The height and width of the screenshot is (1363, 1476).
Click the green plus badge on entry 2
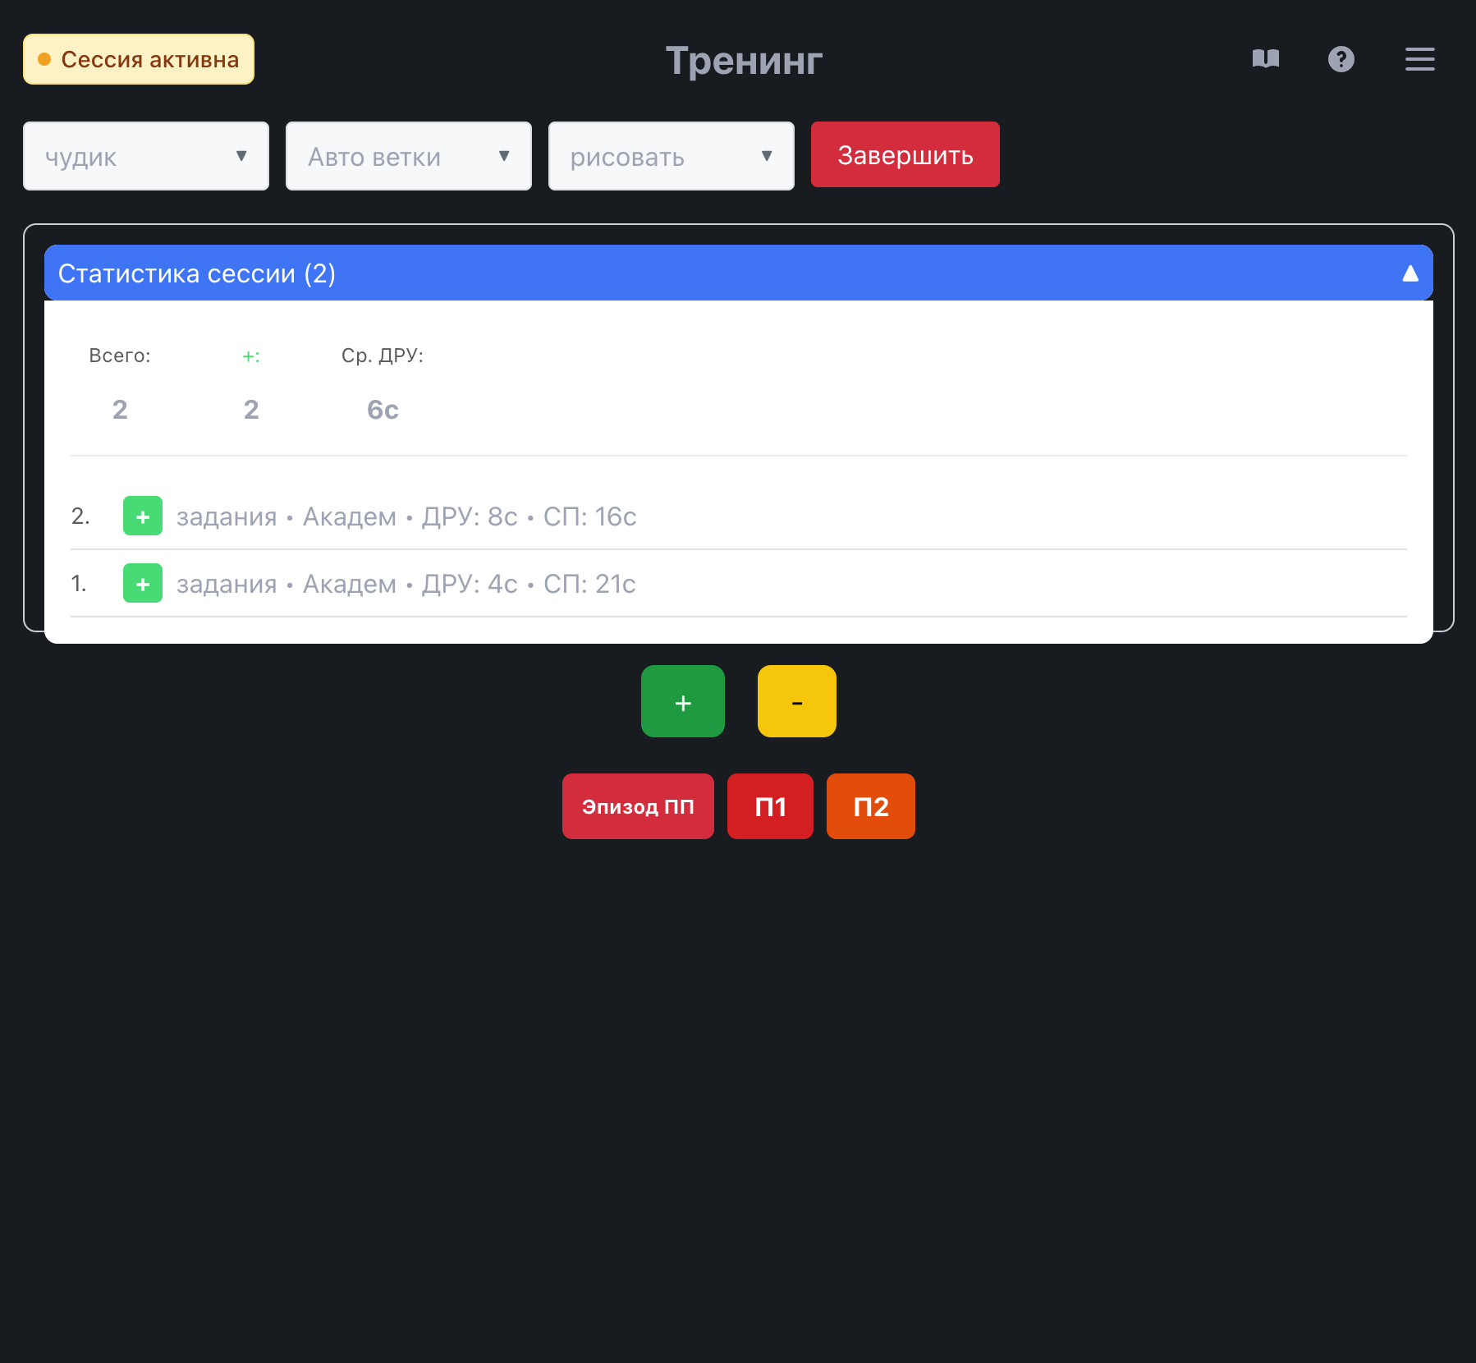143,516
